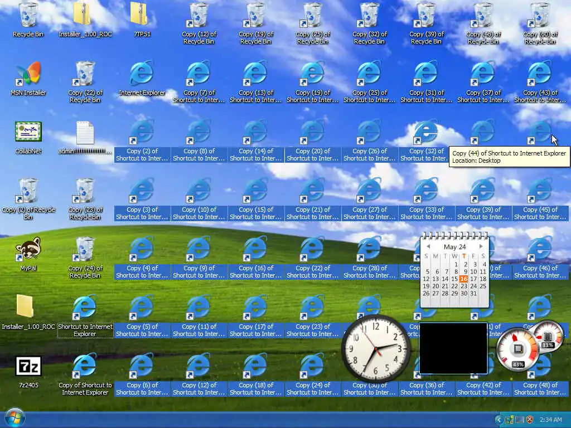Go to previous month in calendar gadget
This screenshot has width=571, height=428.
[428, 246]
